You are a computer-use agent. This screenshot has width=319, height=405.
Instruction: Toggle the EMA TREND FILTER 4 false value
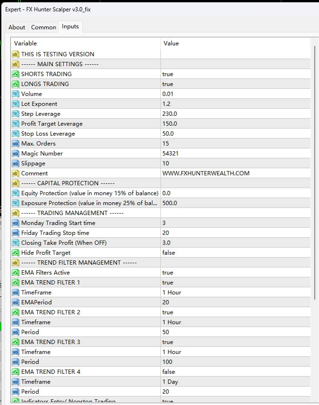pos(235,371)
